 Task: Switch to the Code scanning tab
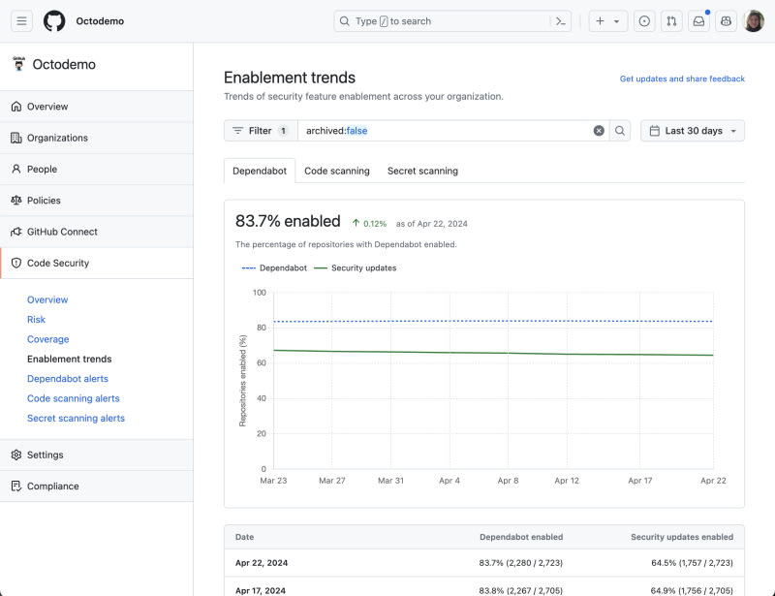click(x=337, y=171)
